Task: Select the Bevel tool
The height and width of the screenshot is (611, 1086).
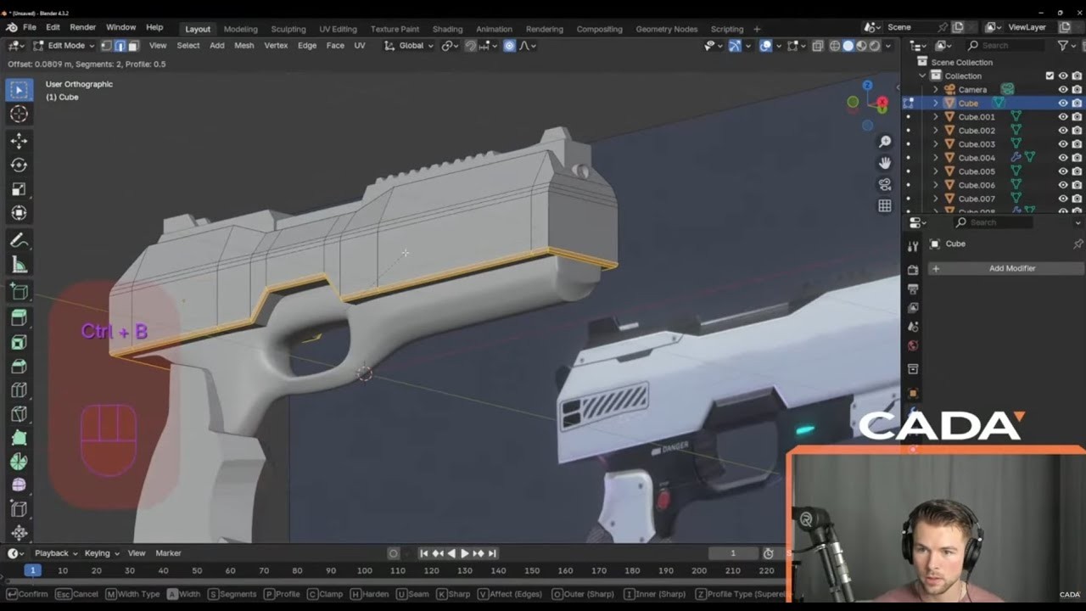Action: 19,367
